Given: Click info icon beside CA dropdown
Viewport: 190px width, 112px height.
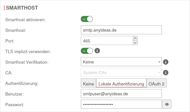Looking at the screenshot, I should 165,73.
